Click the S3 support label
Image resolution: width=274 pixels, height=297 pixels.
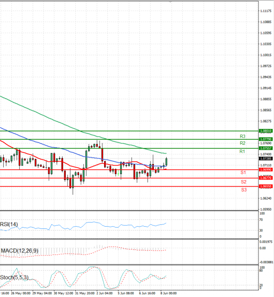(x=244, y=190)
